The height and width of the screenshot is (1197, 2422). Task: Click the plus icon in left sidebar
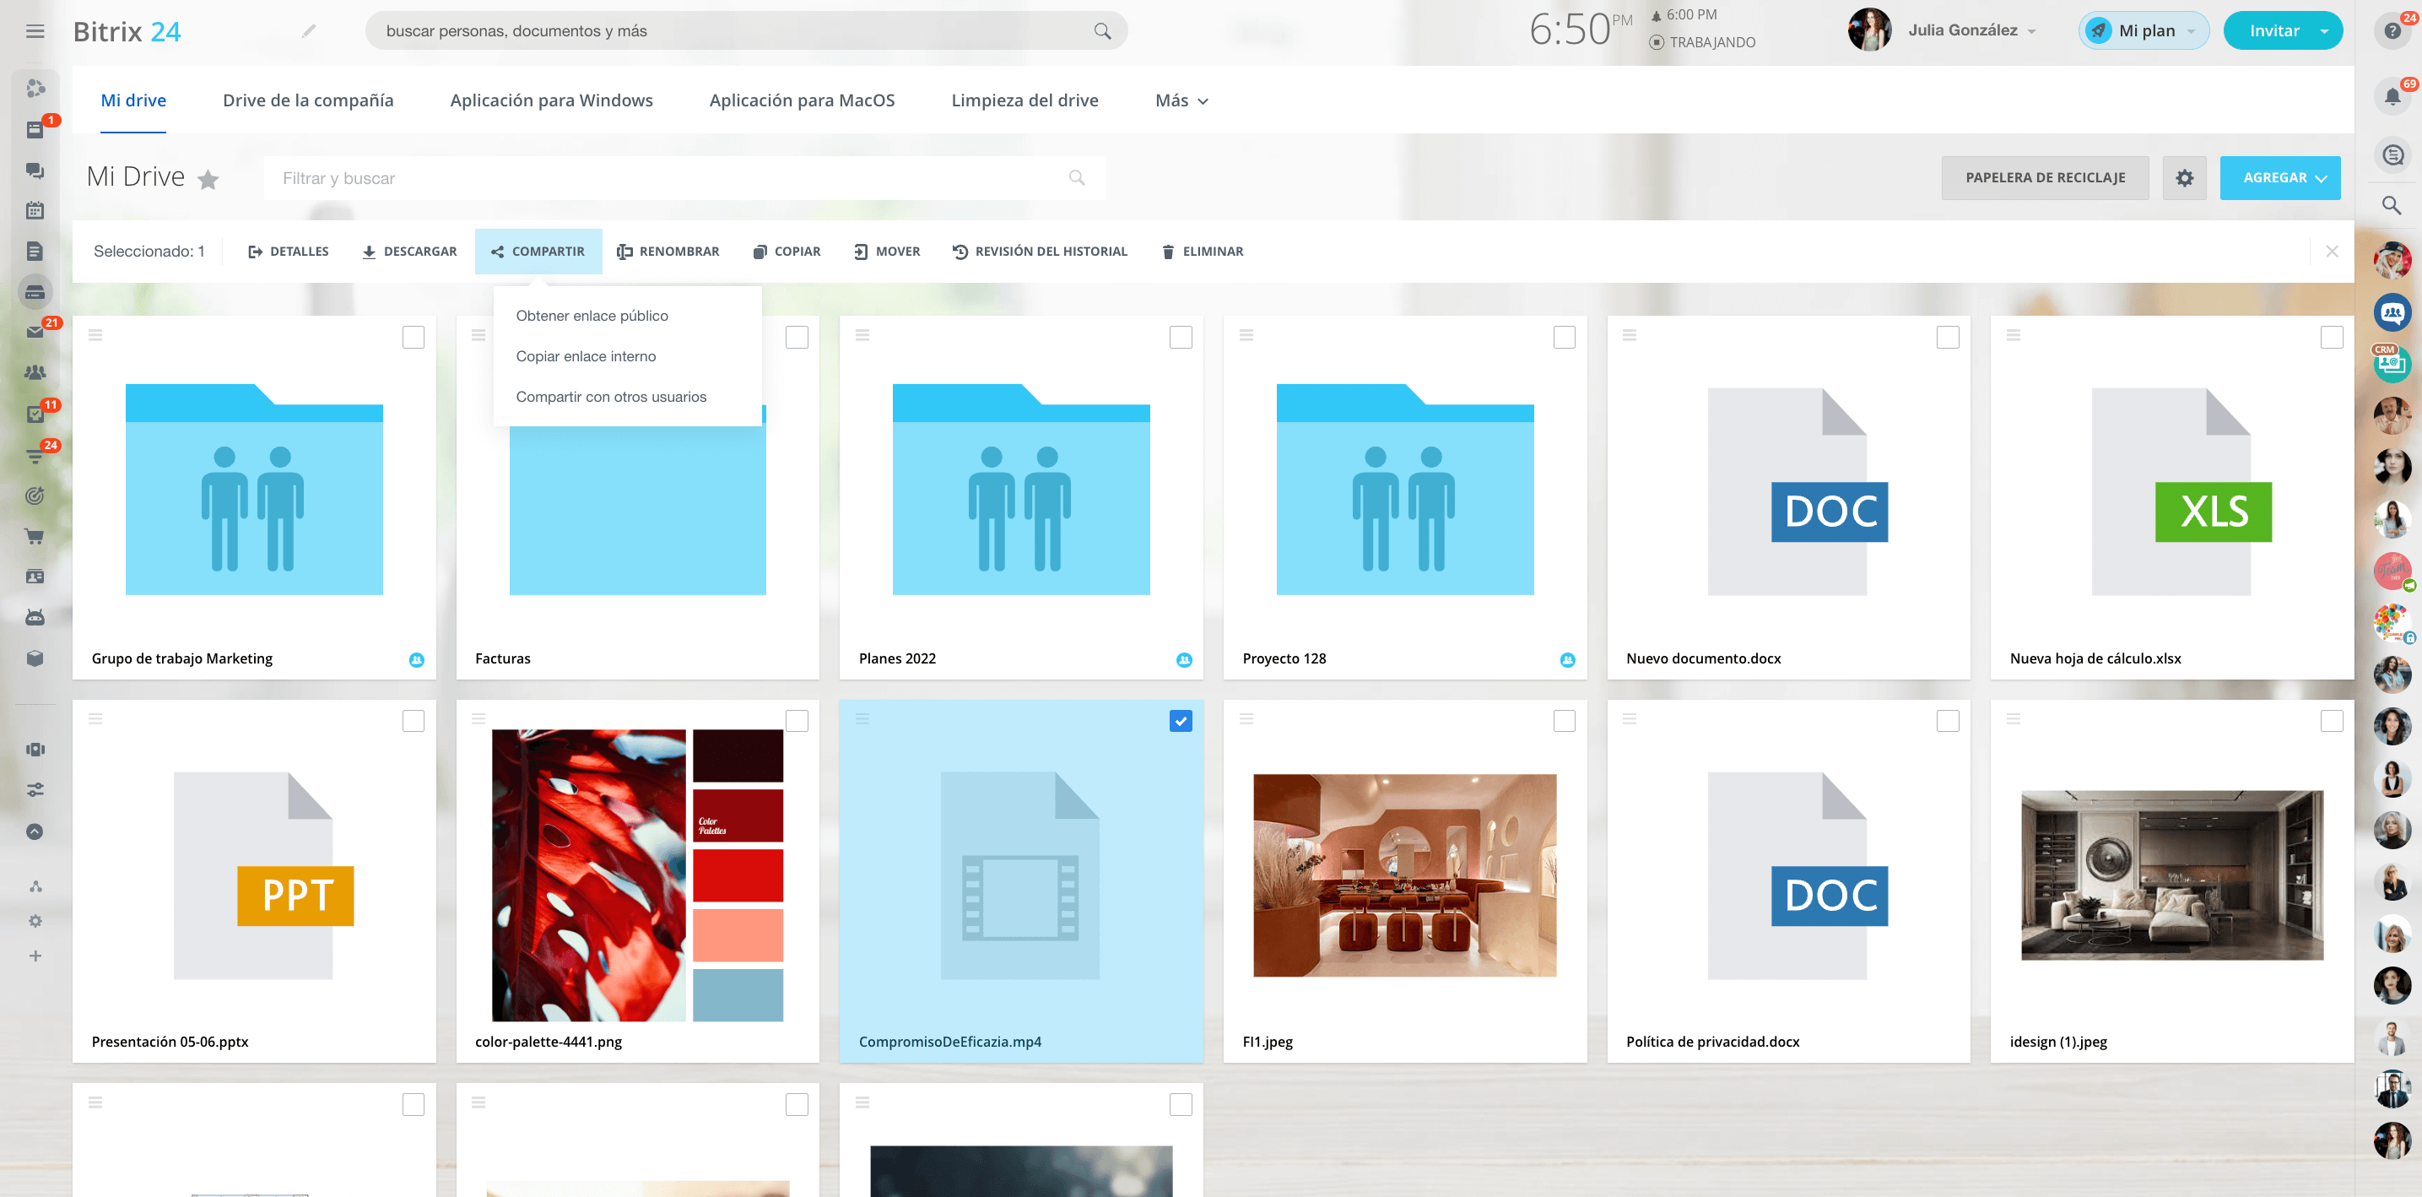point(35,956)
